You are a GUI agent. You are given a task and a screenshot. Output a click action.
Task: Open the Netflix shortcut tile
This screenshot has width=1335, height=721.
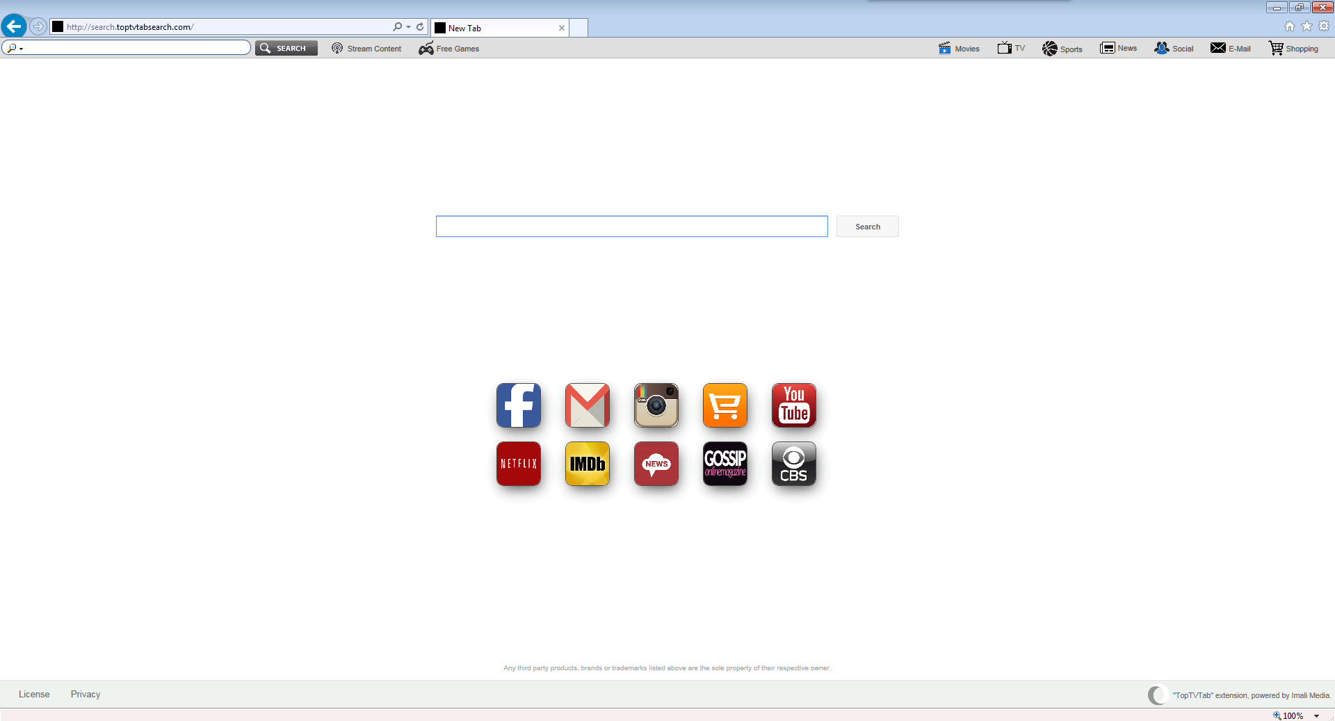[519, 464]
